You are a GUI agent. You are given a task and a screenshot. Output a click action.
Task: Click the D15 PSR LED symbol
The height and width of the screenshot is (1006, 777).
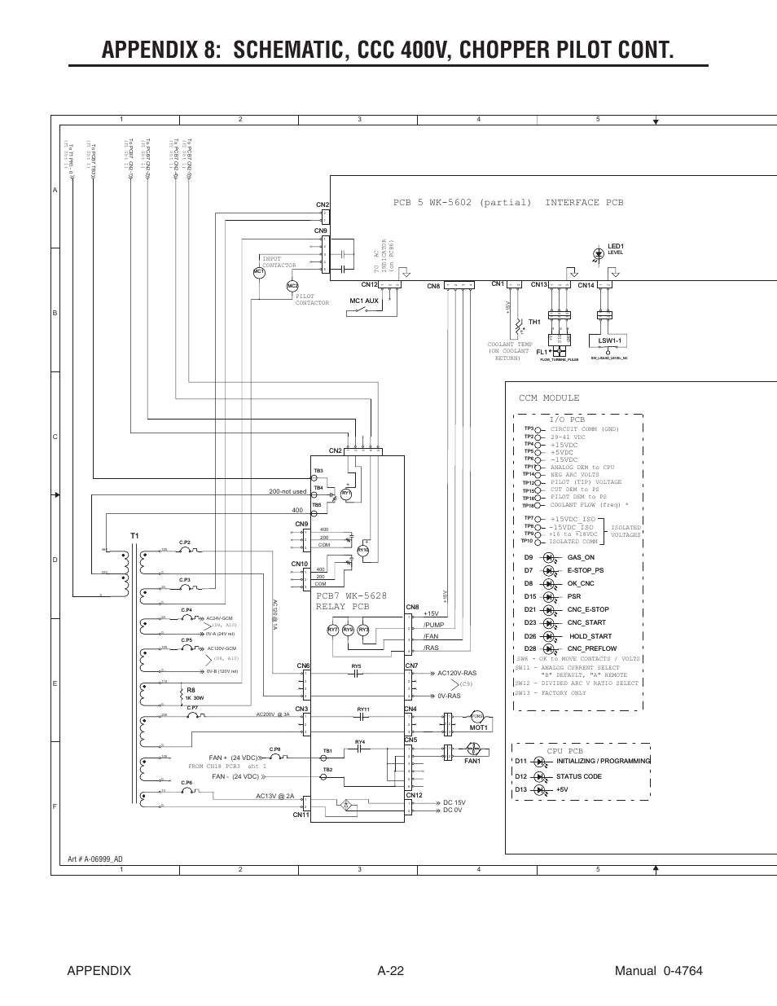click(x=547, y=597)
